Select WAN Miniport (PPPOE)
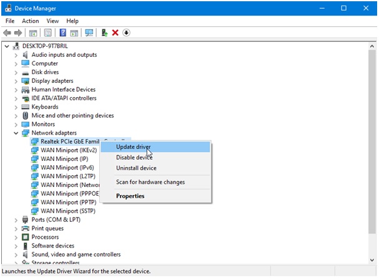Viewport: 379px width, 278px height. tap(70, 193)
